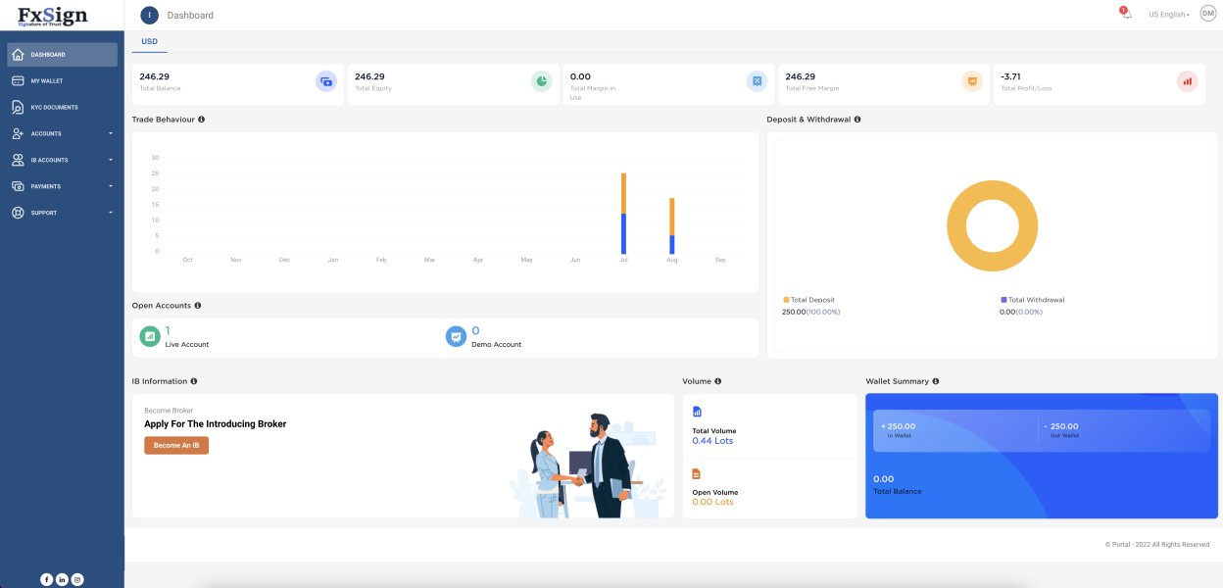Toggle Total Deposit legend entry
This screenshot has height=588, width=1223.
[809, 300]
